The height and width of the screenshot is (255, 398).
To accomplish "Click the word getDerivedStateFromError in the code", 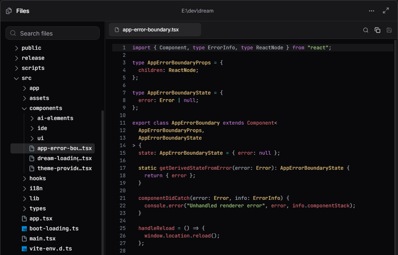I will pyautogui.click(x=196, y=168).
